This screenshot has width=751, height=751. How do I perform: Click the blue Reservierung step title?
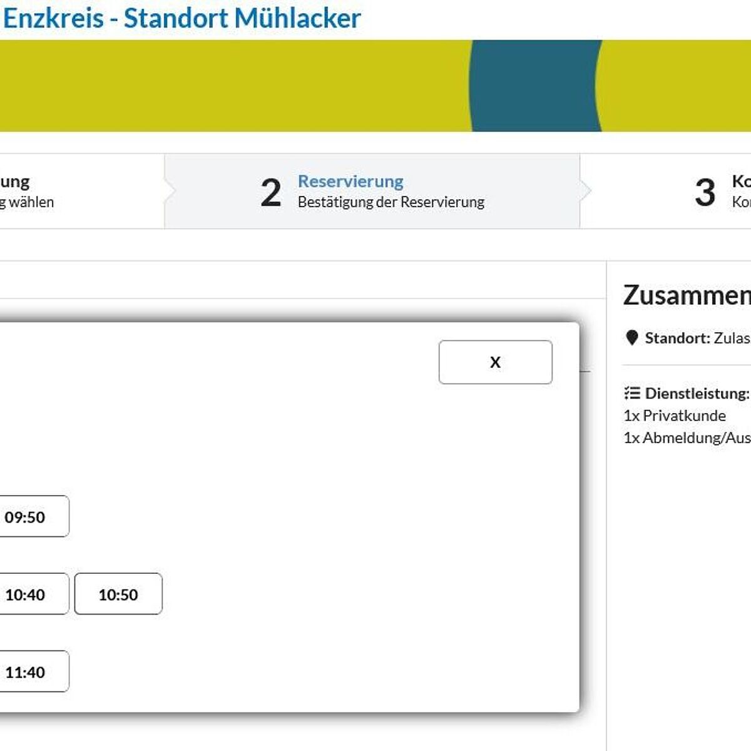pos(350,181)
